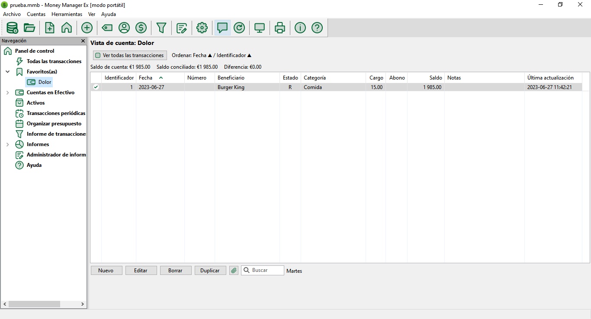
Task: Sort by the Categoría column header
Action: coord(333,78)
